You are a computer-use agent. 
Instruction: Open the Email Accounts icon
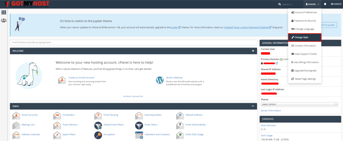(x=16, y=116)
